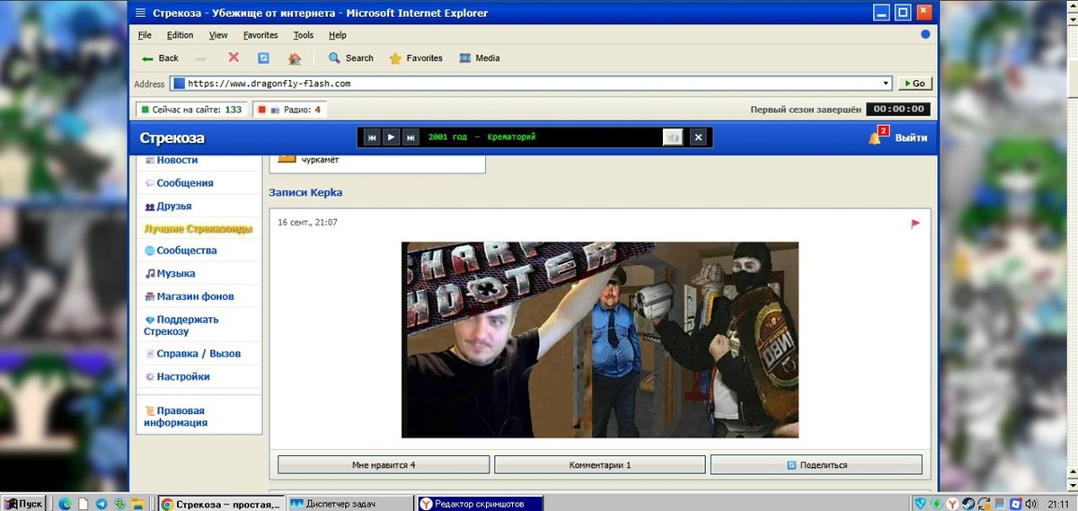Viewport: 1078px width, 511px height.
Task: Open the Home page icon
Action: 295,58
